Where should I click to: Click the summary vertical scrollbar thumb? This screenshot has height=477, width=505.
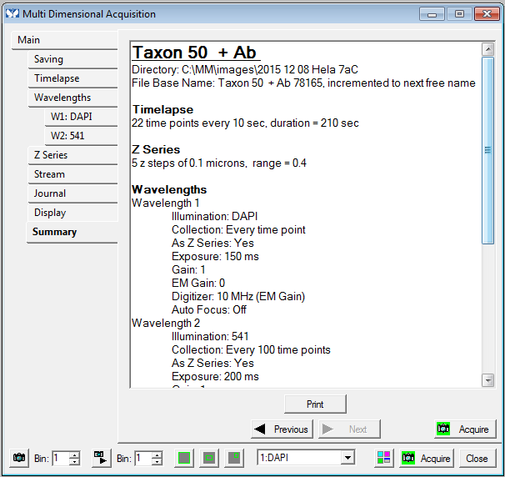click(x=488, y=150)
